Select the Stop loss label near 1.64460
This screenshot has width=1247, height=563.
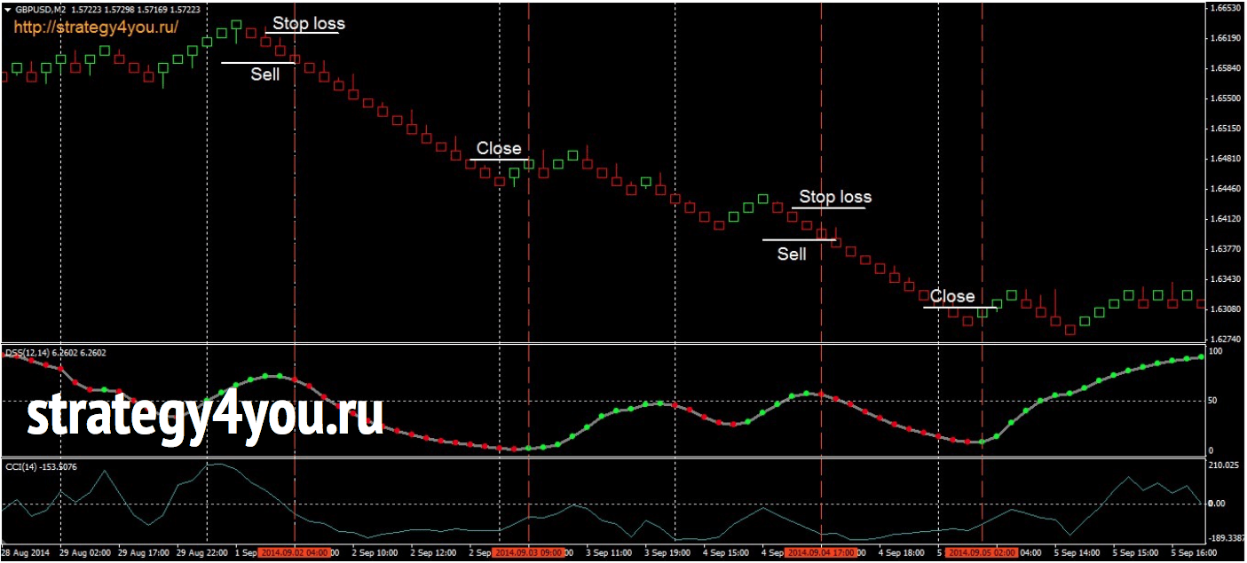point(835,197)
